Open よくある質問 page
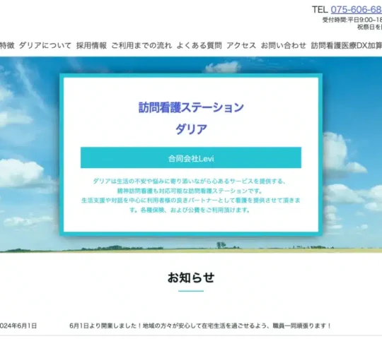 [199, 45]
